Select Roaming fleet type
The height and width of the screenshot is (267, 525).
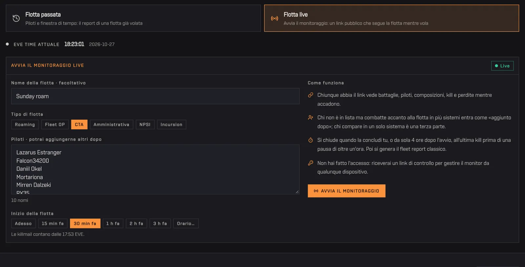pyautogui.click(x=25, y=124)
